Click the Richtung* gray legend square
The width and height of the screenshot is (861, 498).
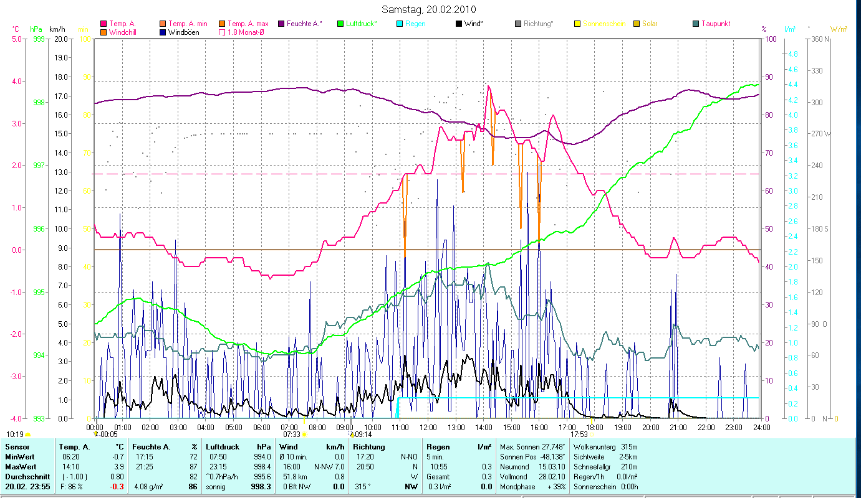coord(518,24)
